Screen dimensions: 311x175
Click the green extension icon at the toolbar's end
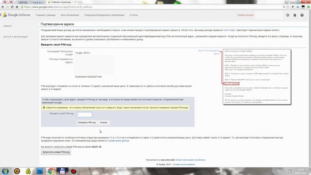pyautogui.click(x=309, y=7)
